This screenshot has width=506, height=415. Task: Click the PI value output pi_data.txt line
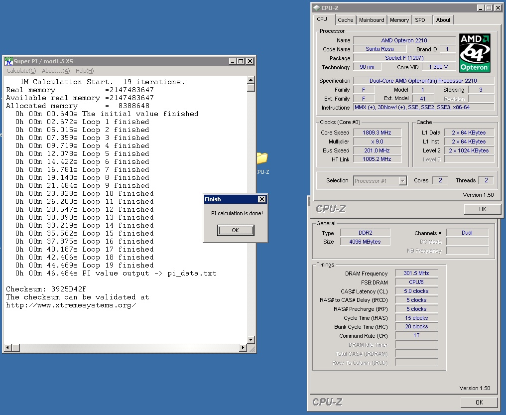coord(116,274)
